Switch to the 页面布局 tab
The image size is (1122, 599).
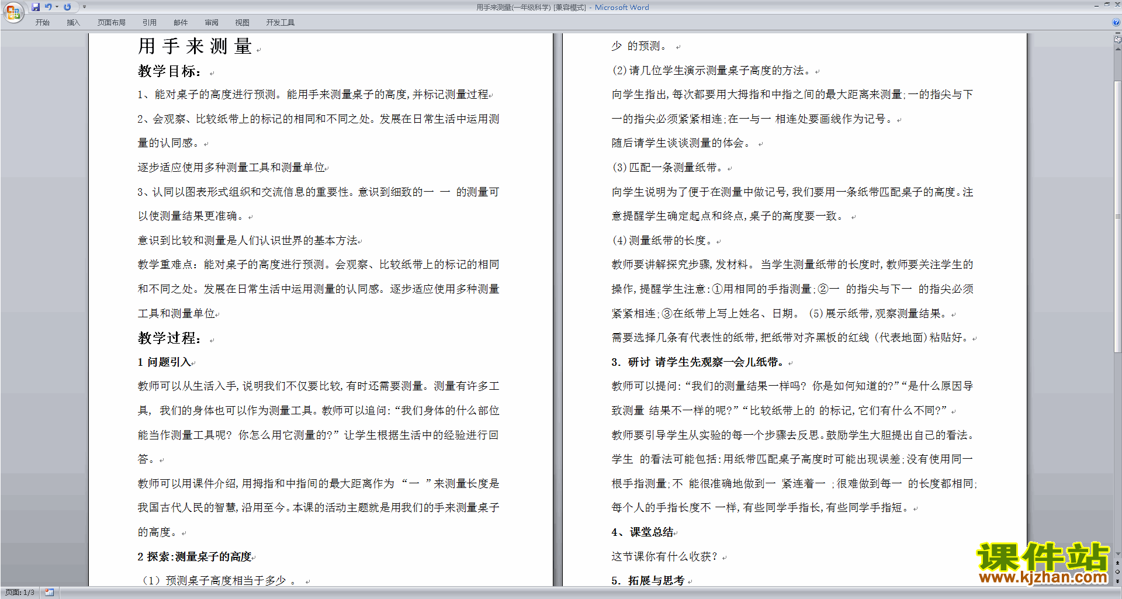pos(112,23)
